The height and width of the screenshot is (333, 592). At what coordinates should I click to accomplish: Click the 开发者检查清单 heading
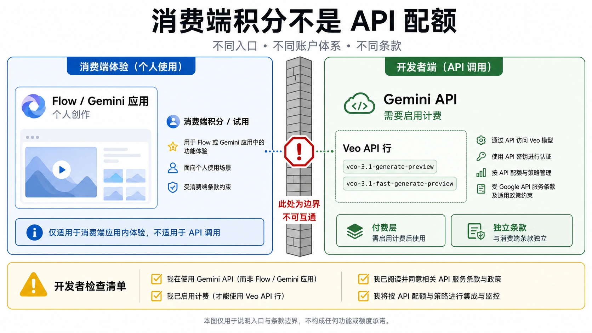[90, 286]
